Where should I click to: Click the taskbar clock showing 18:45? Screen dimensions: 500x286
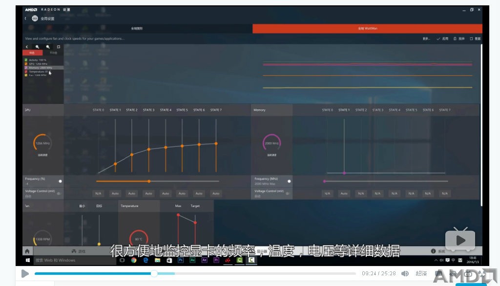point(473,260)
